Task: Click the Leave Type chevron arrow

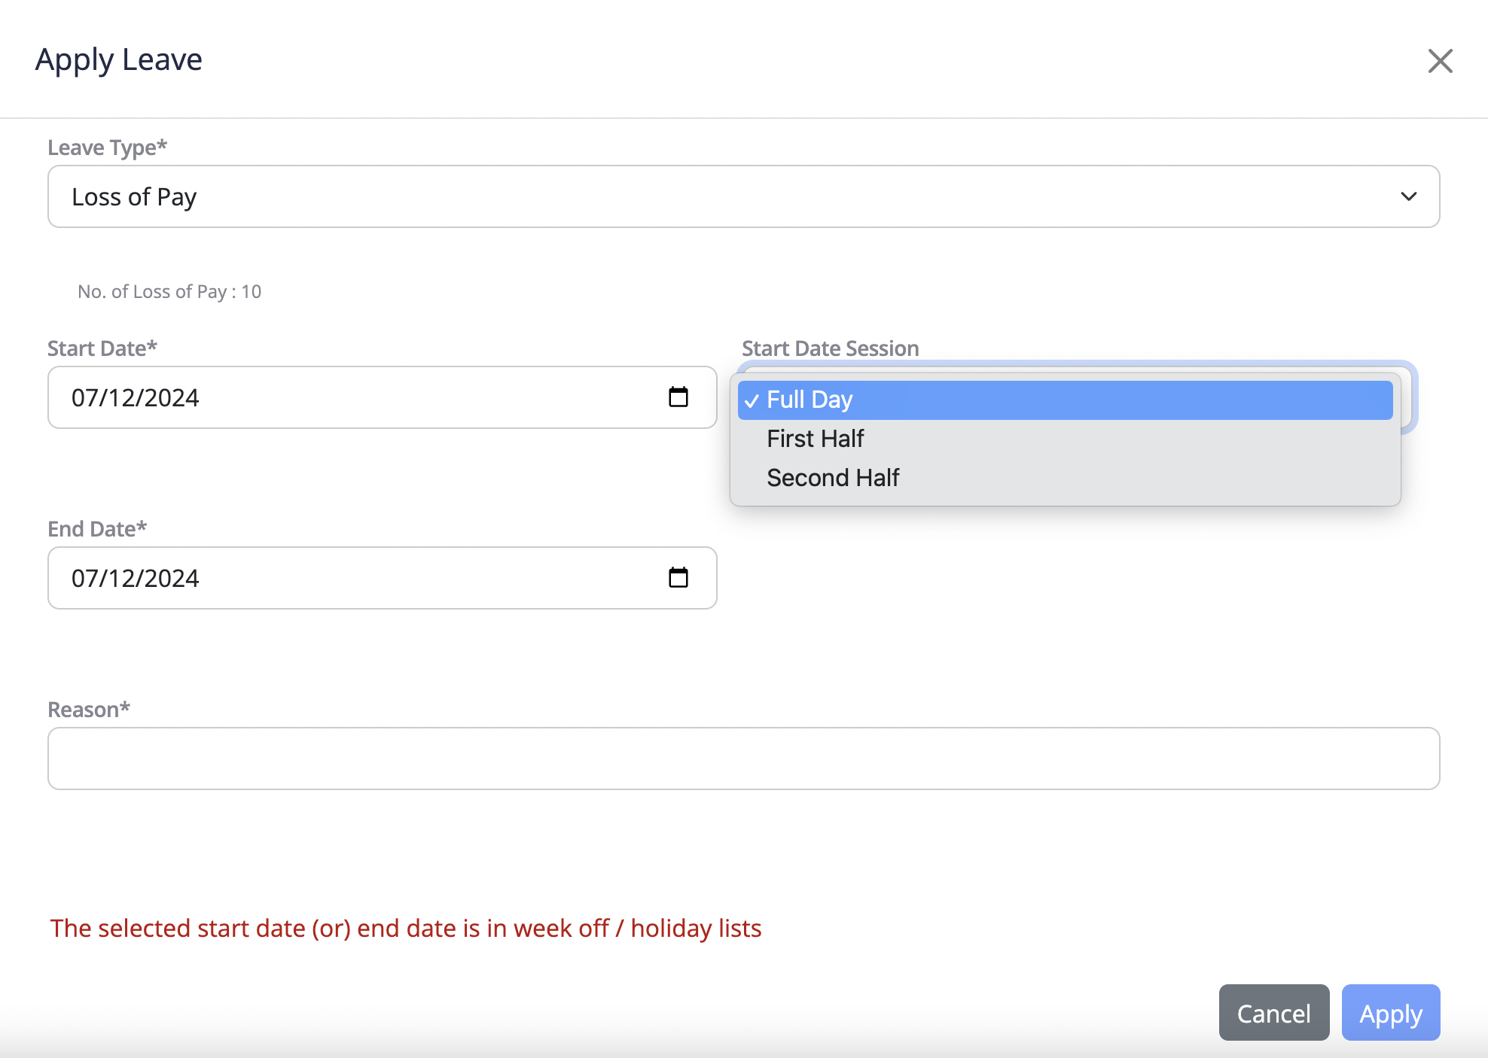Action: click(1408, 197)
